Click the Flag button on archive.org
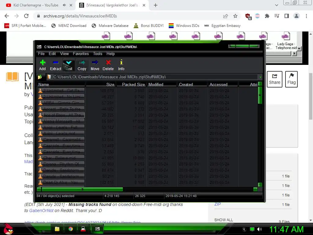Screen dimensions: 313x235 coord(291,79)
